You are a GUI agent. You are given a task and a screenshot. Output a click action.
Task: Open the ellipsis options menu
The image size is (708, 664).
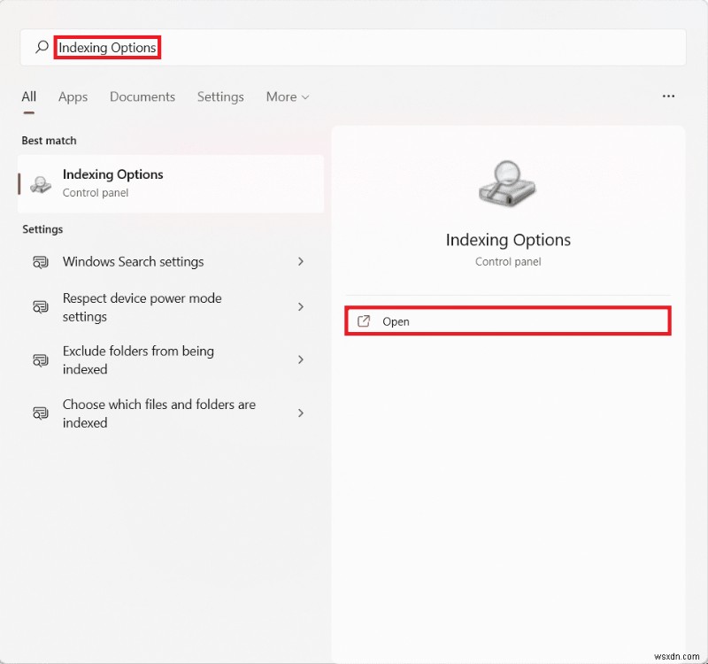pos(668,96)
